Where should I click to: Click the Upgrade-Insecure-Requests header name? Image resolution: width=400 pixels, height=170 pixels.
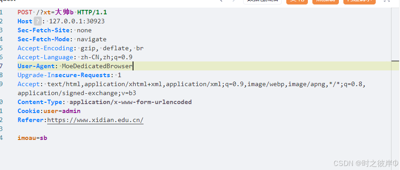click(x=64, y=75)
